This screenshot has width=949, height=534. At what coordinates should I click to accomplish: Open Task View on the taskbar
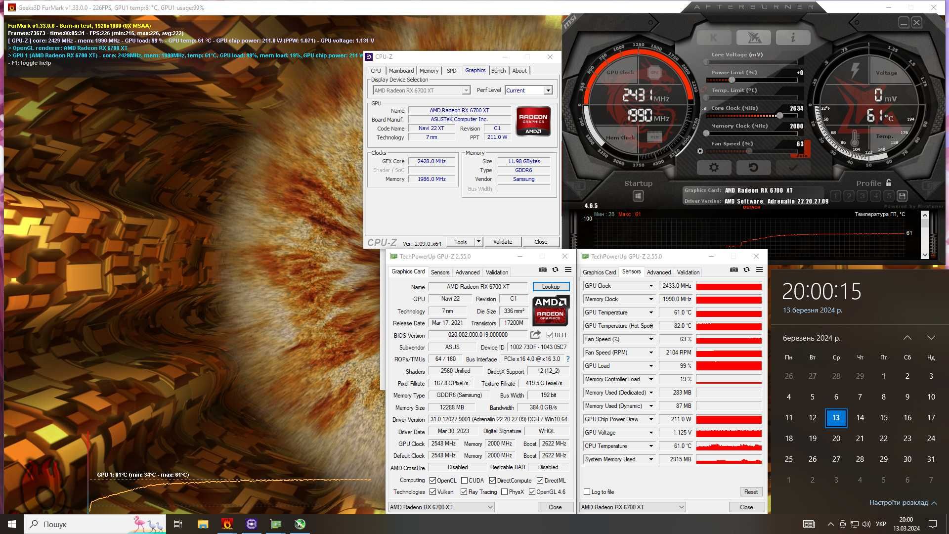click(178, 524)
